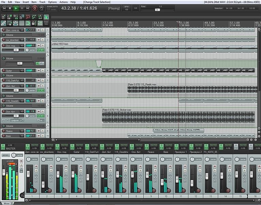Click the Pause button in the transport bar
The height and width of the screenshot is (205, 261).
point(22,8)
